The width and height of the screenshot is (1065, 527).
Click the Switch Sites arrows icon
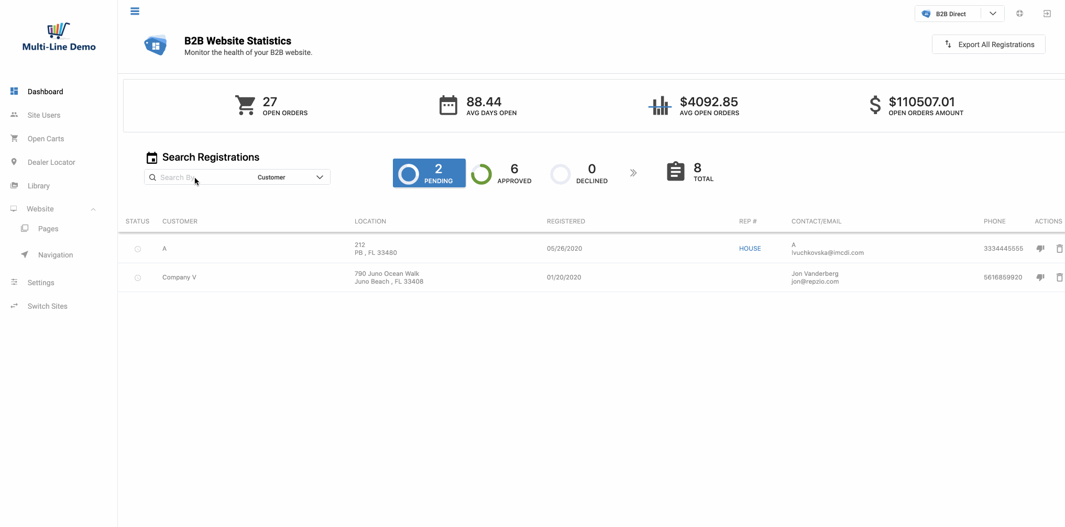pos(14,306)
